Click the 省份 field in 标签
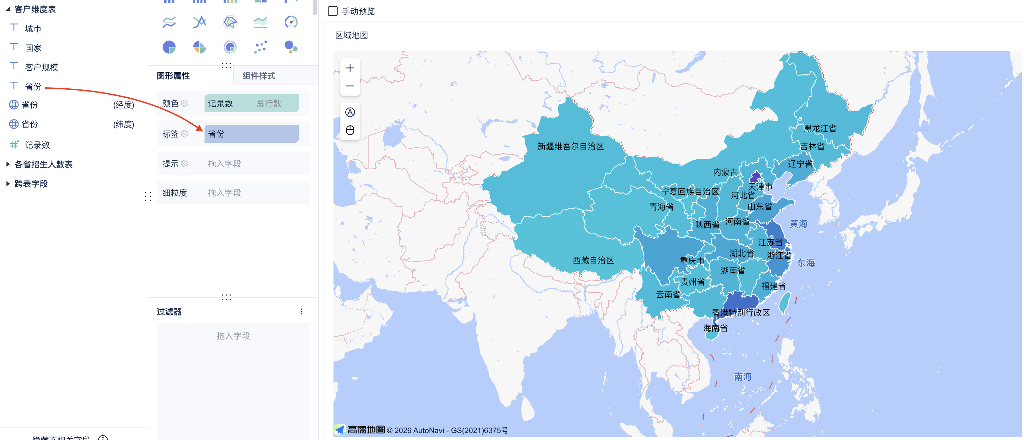The image size is (1024, 440). tap(251, 134)
